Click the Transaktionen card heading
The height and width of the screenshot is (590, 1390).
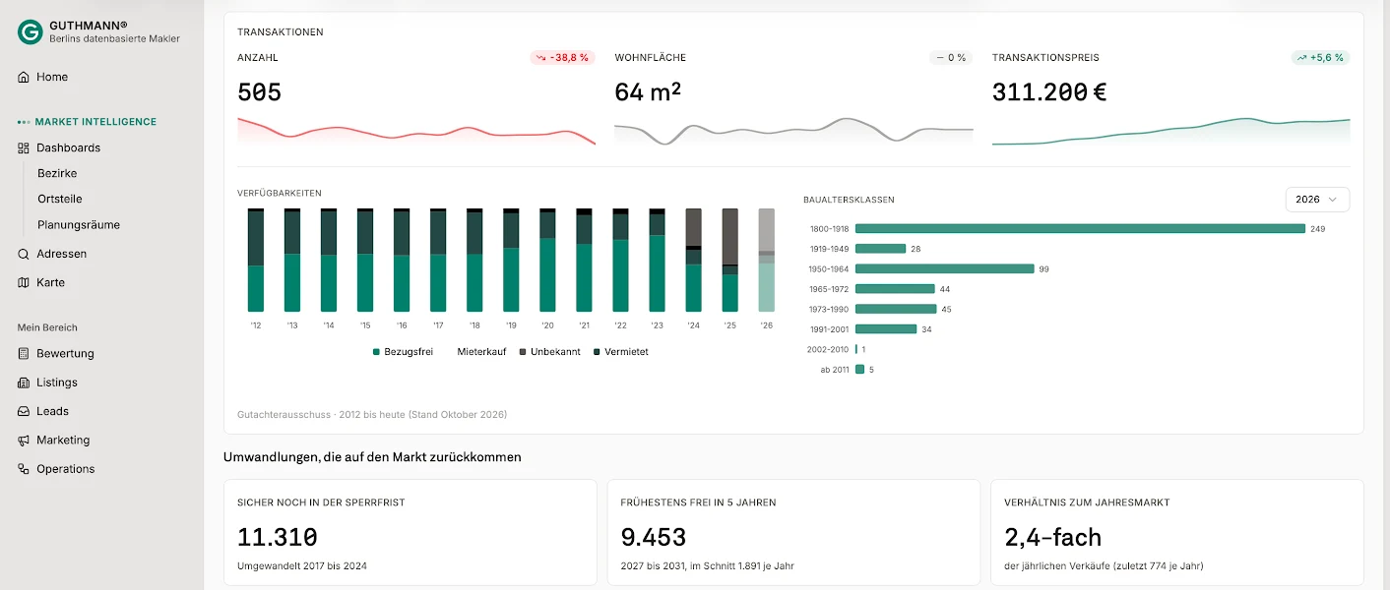281,32
